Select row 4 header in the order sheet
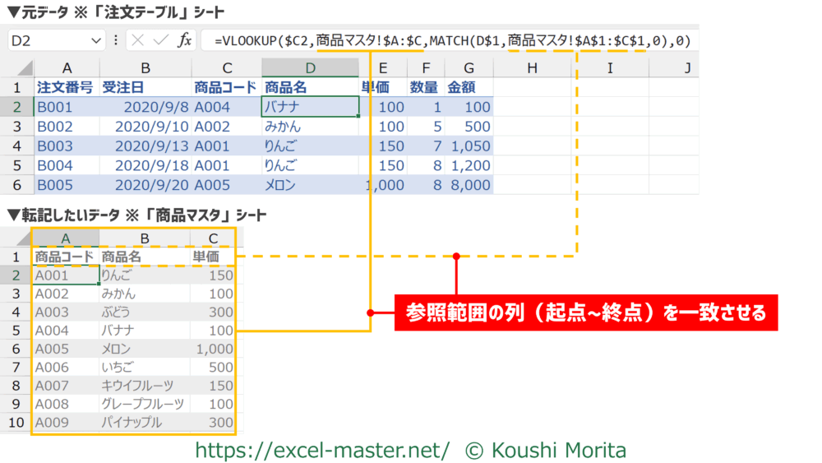The width and height of the screenshot is (822, 463). tap(16, 146)
